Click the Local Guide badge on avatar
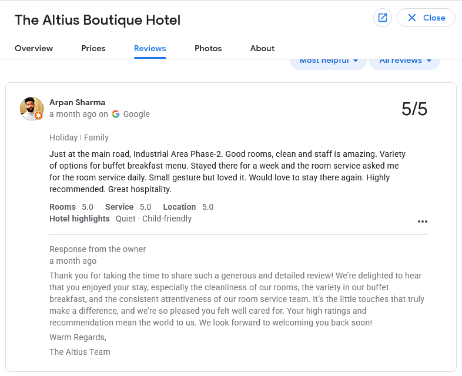The width and height of the screenshot is (462, 376). 39,116
